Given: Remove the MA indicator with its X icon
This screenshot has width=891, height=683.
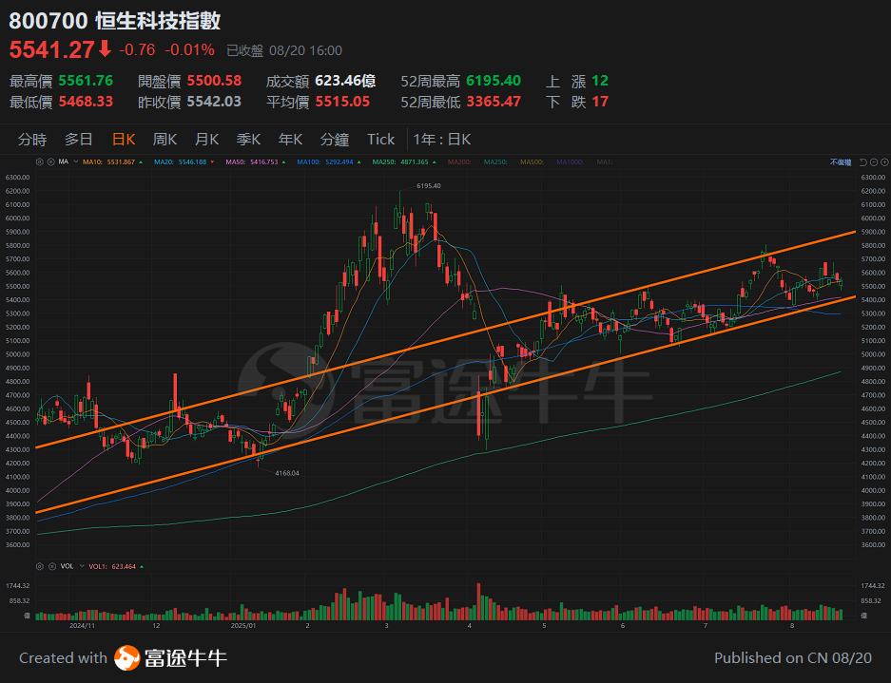Looking at the screenshot, I should [x=49, y=162].
